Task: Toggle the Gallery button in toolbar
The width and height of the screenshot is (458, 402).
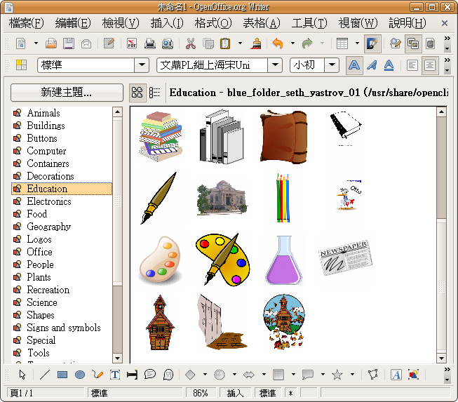Action: [413, 43]
